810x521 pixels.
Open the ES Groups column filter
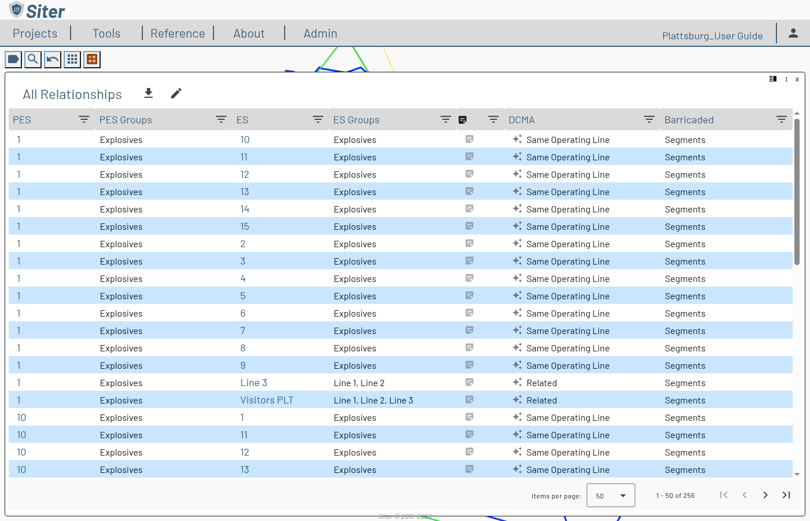pos(446,119)
